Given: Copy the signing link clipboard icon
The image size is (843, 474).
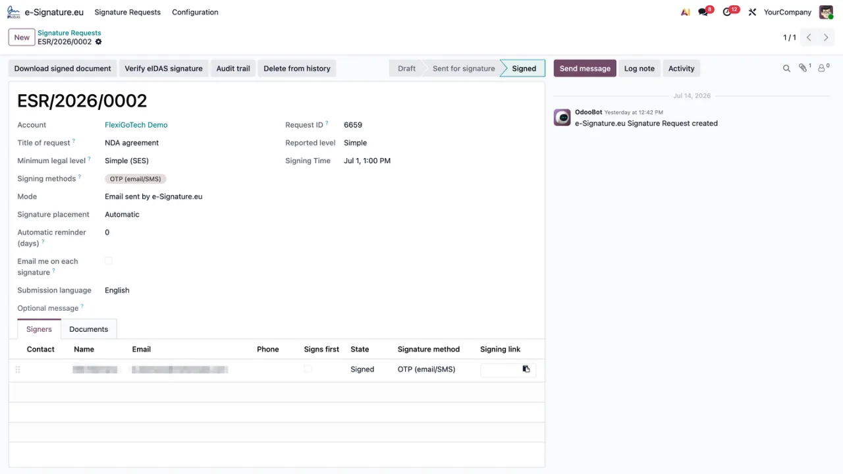Looking at the screenshot, I should [526, 369].
